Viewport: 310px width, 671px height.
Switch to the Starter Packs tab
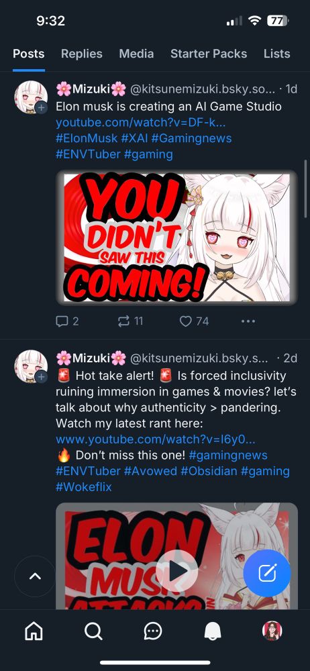(209, 54)
